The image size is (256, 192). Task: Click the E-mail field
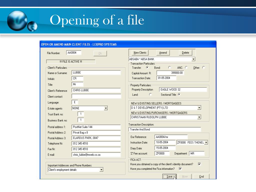[96, 154]
